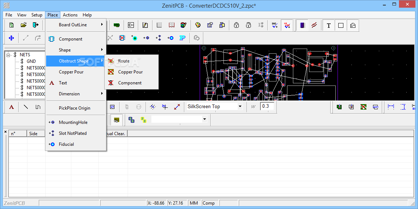The width and height of the screenshot is (418, 209).
Task: Open the Actions menu
Action: click(x=70, y=15)
